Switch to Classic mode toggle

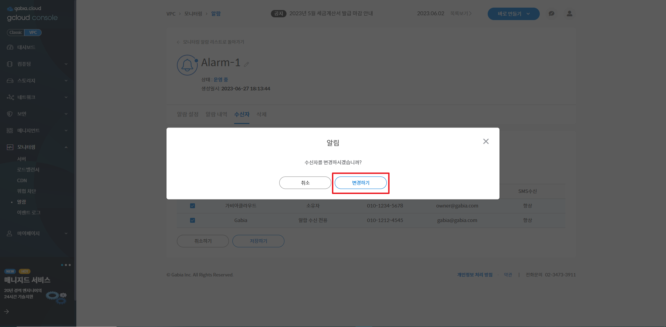pos(16,32)
